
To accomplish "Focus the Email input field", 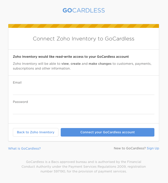I will pyautogui.click(x=84, y=90).
